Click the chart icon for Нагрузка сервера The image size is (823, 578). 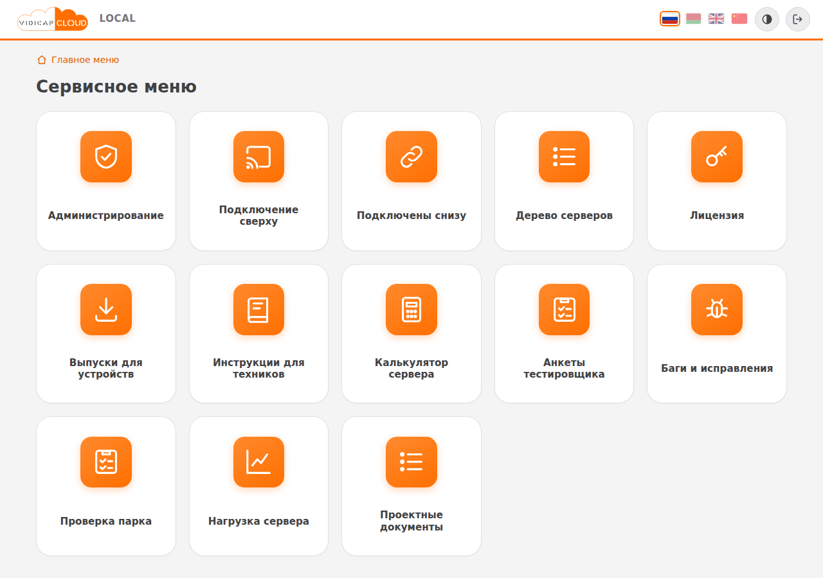pyautogui.click(x=258, y=462)
